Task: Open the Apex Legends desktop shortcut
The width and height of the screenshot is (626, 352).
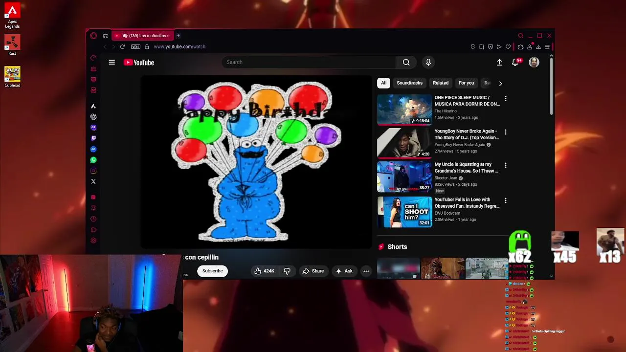Action: click(x=12, y=15)
